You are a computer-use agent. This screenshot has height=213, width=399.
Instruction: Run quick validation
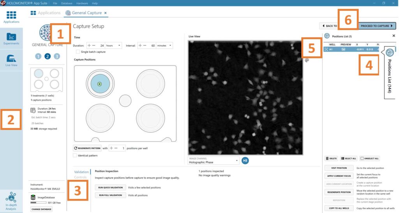pos(110,188)
